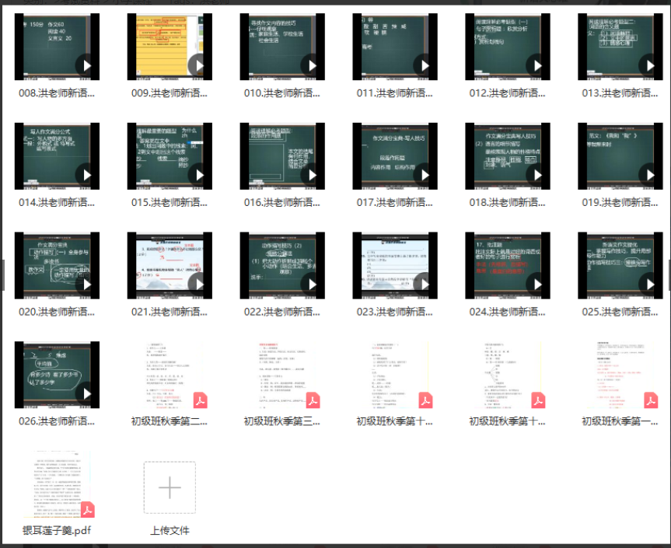Click the 上传文件 label
671x548 pixels.
coord(169,531)
